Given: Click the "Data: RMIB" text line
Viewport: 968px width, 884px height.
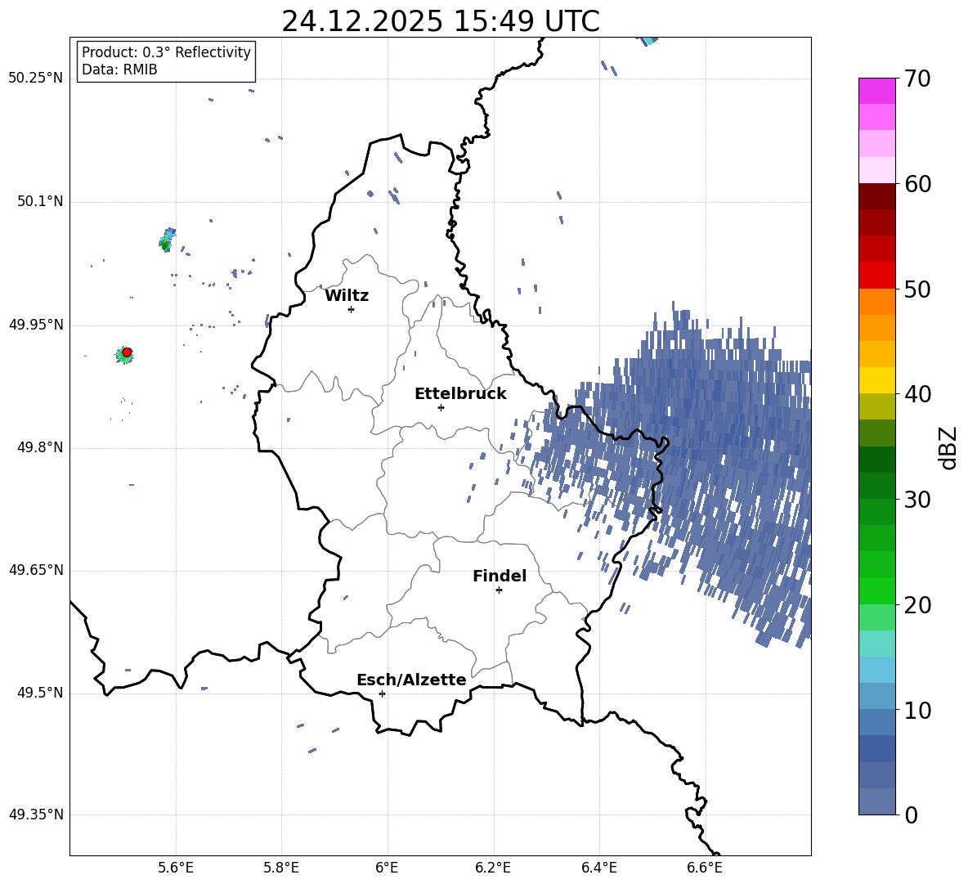Looking at the screenshot, I should click(x=119, y=70).
